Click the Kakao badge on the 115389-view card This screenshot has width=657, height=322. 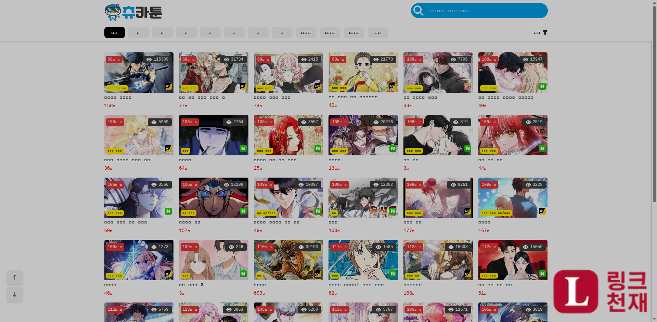[168, 86]
